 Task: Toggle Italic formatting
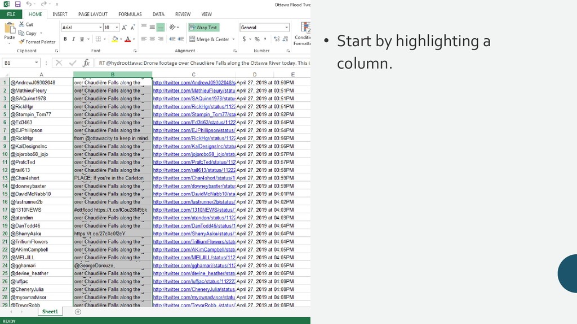(73, 39)
